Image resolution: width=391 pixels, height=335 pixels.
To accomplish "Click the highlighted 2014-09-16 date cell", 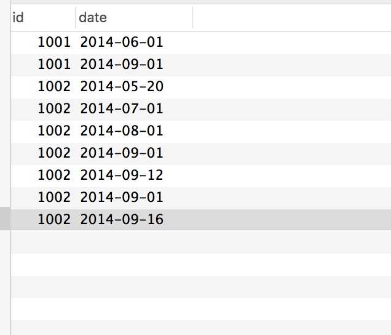I will [x=122, y=220].
